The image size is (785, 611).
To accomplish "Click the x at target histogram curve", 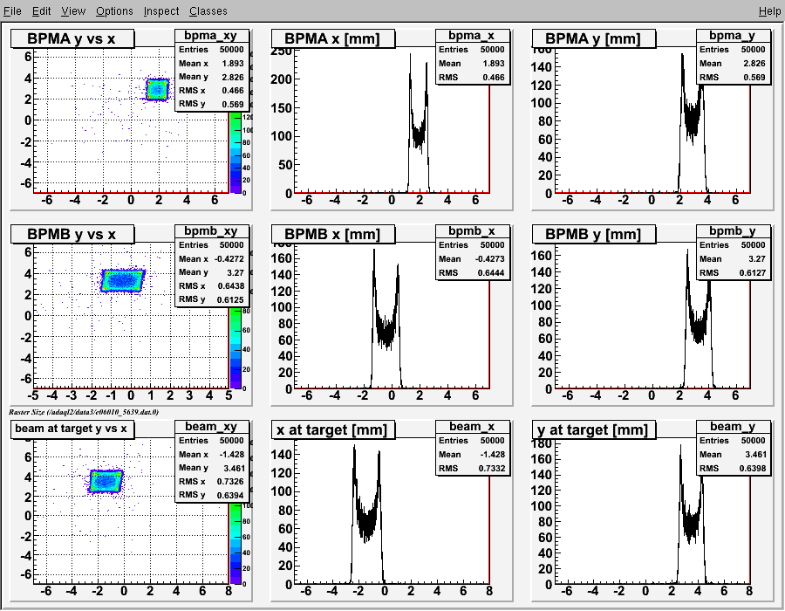I will pos(366,521).
